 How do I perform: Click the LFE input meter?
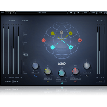click(x=21, y=50)
